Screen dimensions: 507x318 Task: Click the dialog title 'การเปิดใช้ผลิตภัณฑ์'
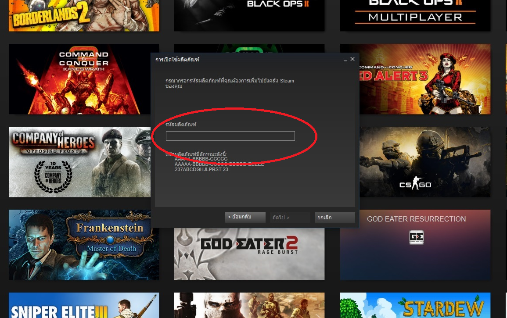(x=177, y=60)
